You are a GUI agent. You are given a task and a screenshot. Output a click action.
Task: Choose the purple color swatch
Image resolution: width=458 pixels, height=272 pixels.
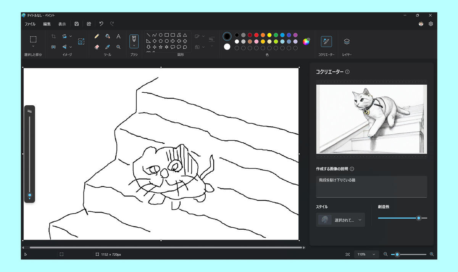point(295,35)
